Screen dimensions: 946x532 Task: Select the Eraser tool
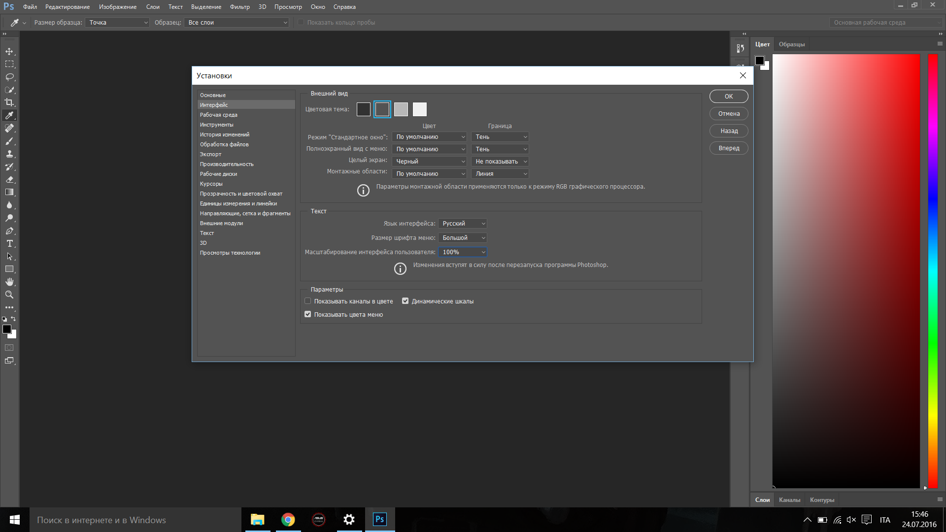(9, 180)
